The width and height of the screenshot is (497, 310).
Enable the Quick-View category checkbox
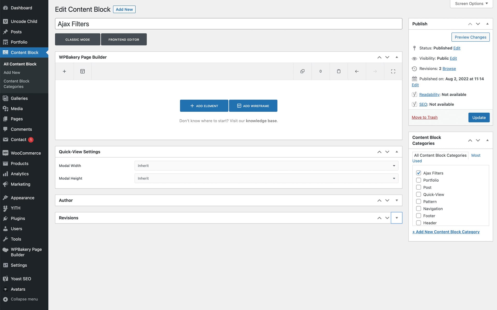point(419,194)
